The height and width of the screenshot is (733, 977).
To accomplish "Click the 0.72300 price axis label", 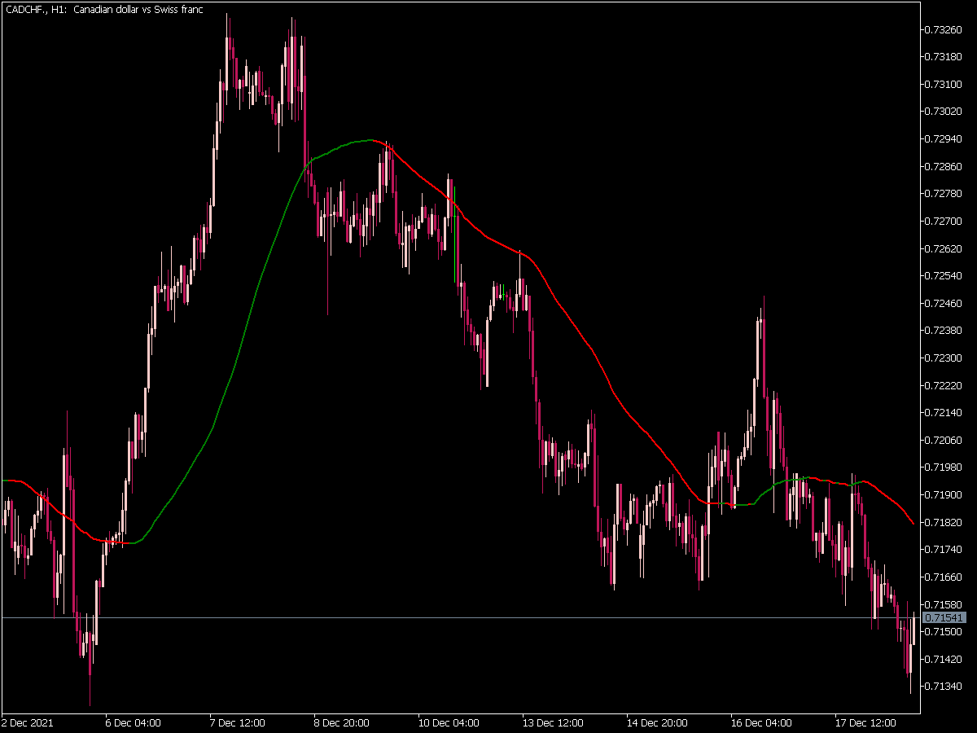I will (x=942, y=358).
